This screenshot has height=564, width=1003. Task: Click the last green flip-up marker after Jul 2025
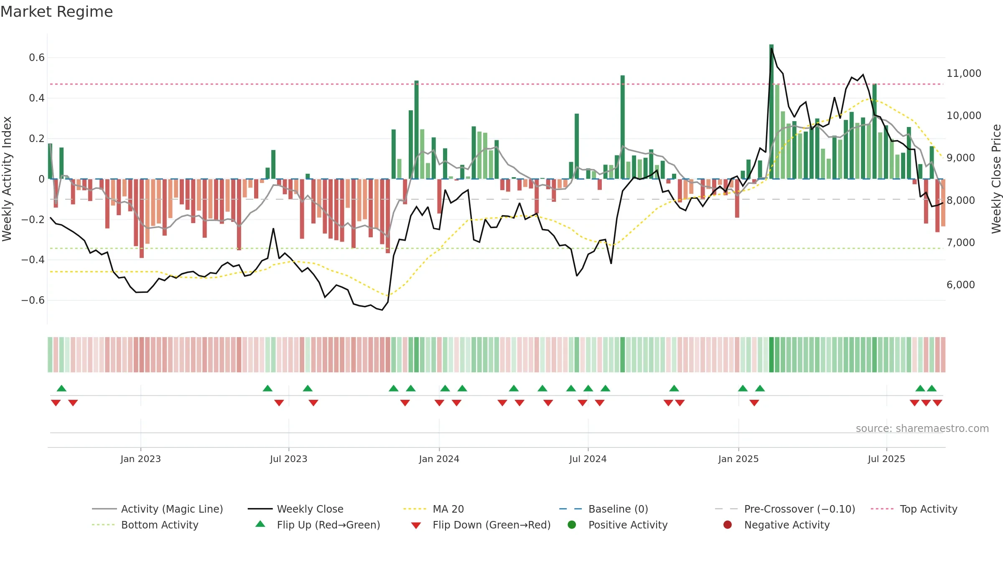pyautogui.click(x=932, y=389)
